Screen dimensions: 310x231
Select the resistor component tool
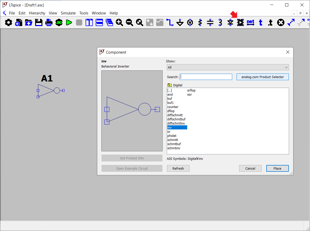tap(200, 23)
